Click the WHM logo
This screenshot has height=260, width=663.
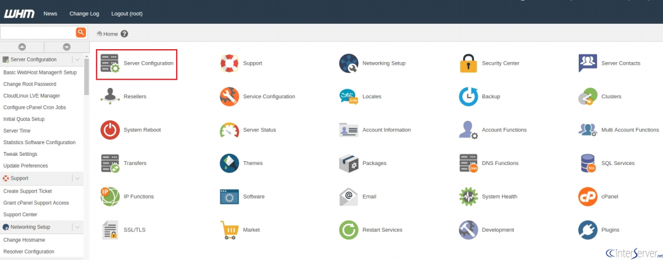tap(19, 14)
